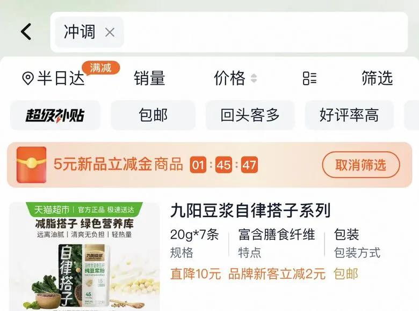
Task: Go back using the left arrow
Action: 26,32
